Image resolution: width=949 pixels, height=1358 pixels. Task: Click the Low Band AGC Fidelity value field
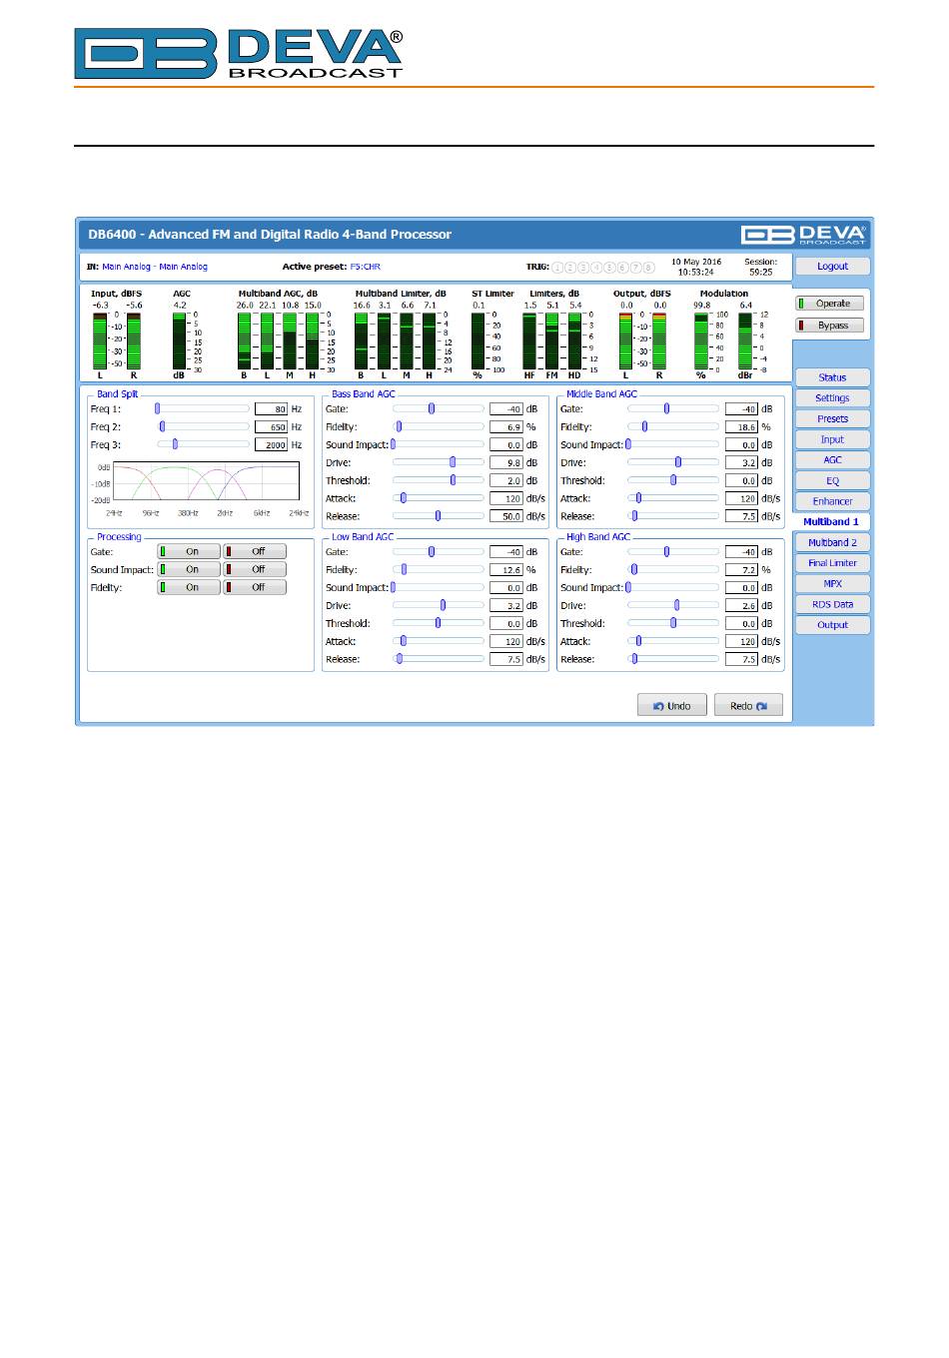tap(506, 570)
